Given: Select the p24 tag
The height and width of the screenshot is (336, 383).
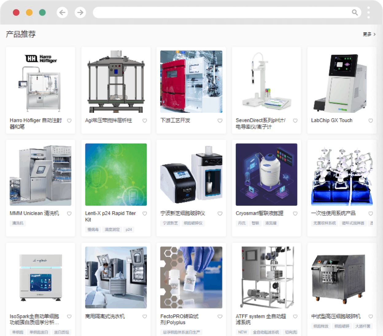Looking at the screenshot, I should 129,230.
